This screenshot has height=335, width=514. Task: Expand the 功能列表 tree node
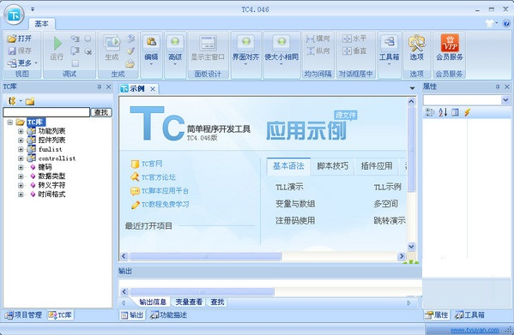click(x=21, y=131)
